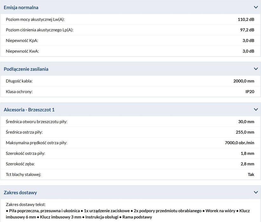Click the Tct blachy stalowej label
Screen dimensions: 261x222
tap(23, 174)
